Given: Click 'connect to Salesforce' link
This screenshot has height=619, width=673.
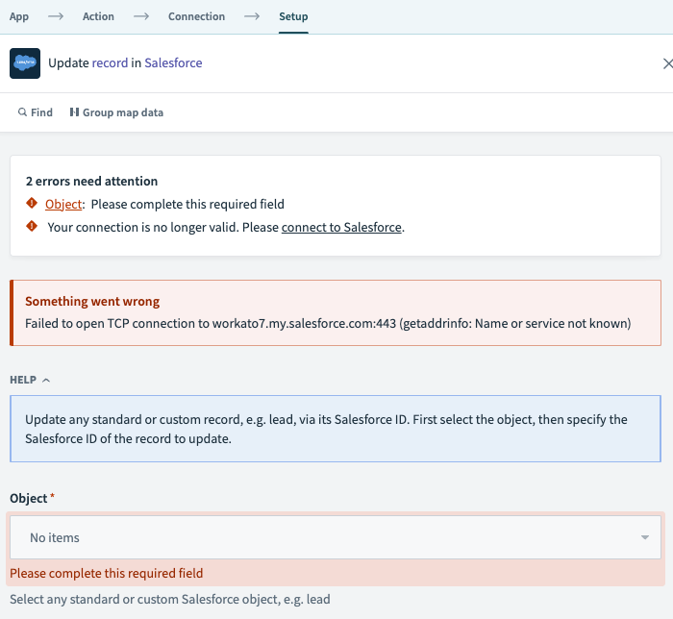Looking at the screenshot, I should pos(341,228).
